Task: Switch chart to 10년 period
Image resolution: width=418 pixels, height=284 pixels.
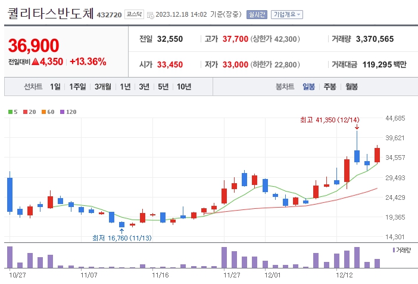Action: click(x=184, y=87)
